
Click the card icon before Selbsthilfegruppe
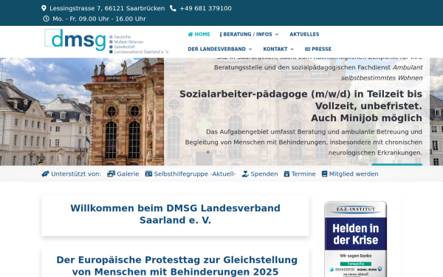click(148, 174)
